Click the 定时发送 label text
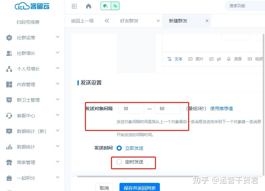The height and width of the screenshot is (191, 265). pyautogui.click(x=134, y=162)
